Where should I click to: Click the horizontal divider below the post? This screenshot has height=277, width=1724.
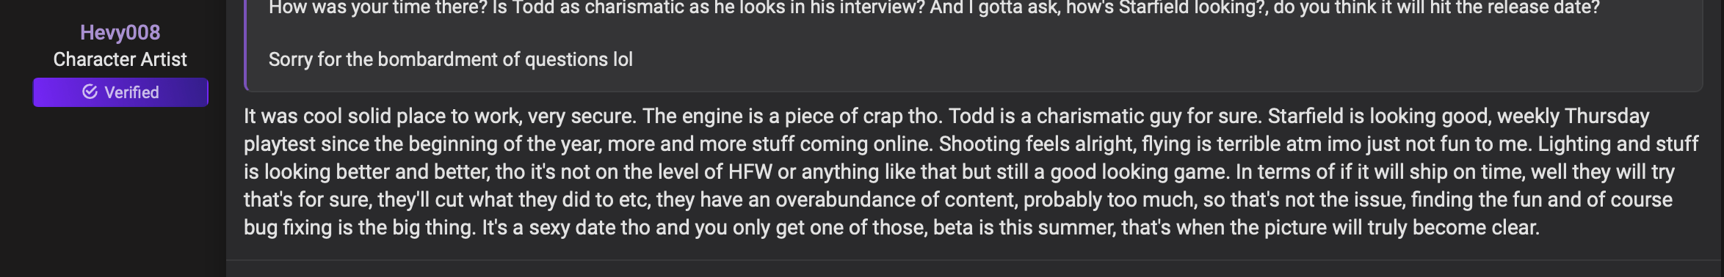click(975, 259)
